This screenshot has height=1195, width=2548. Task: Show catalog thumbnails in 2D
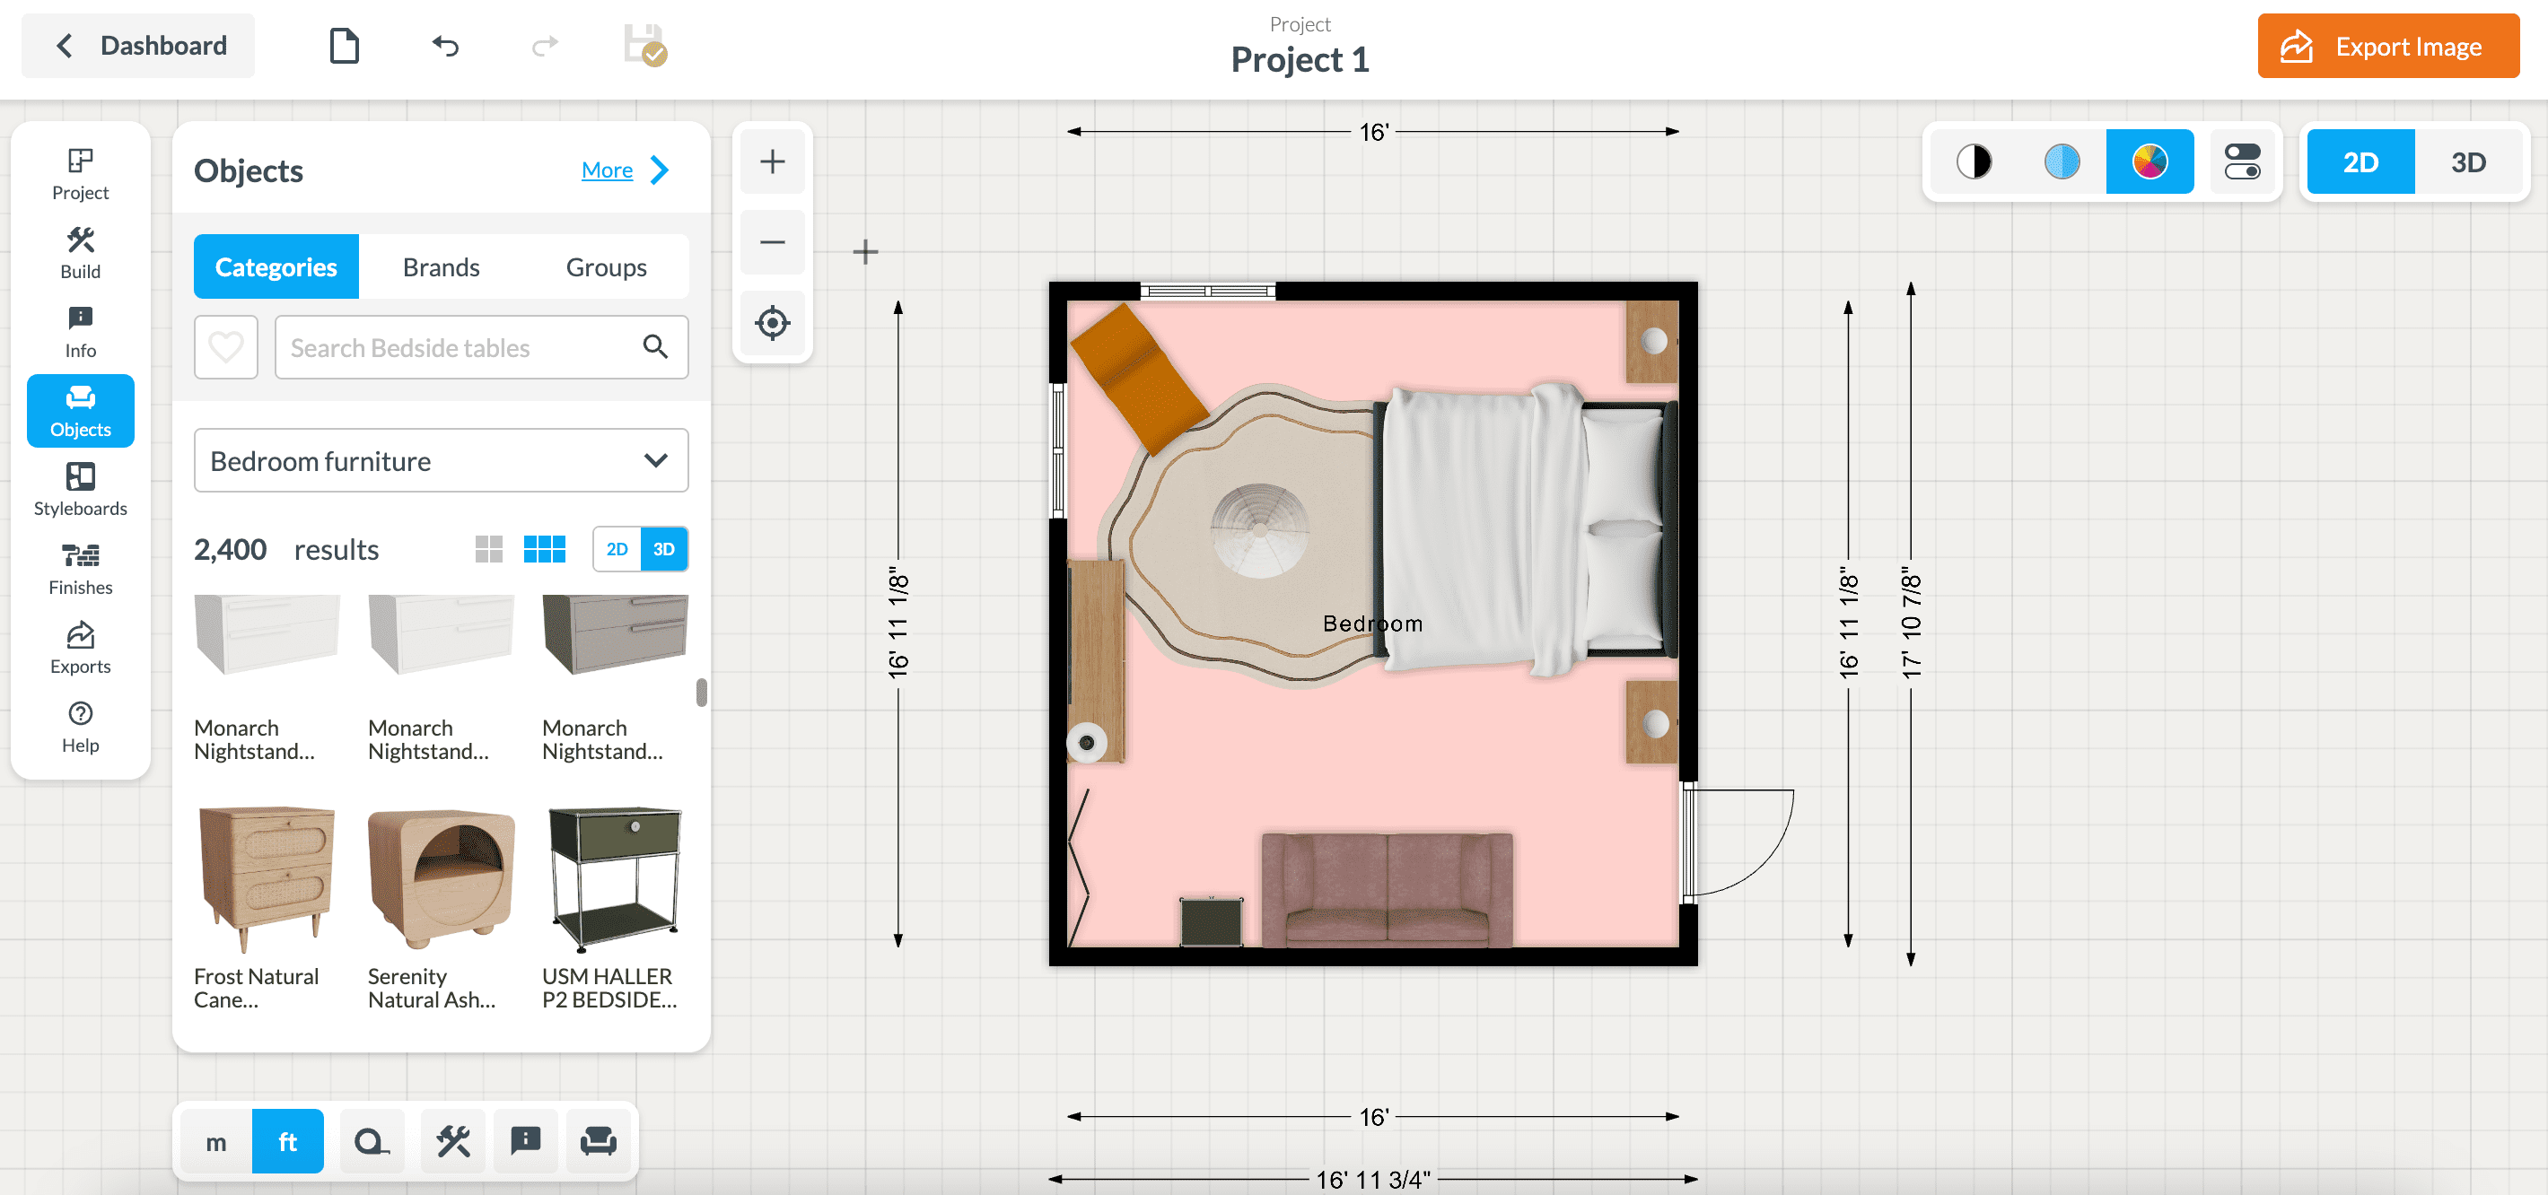tap(617, 550)
